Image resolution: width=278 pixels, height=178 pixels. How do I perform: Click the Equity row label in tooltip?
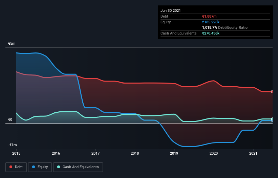pyautogui.click(x=166, y=22)
